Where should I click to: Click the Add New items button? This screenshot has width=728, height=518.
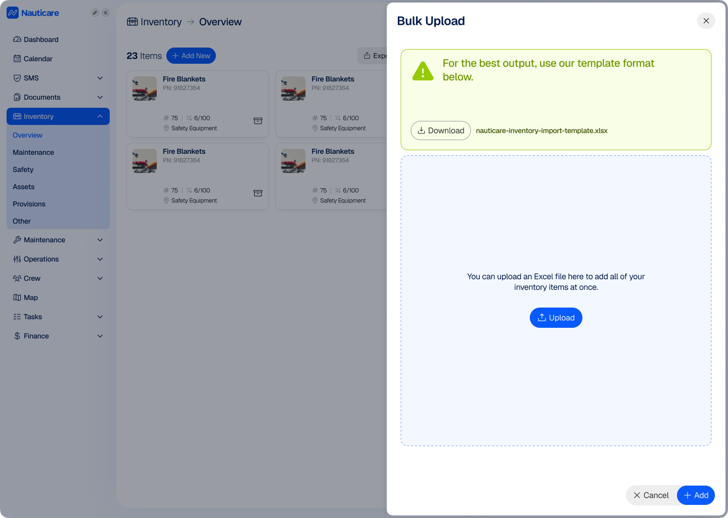[x=191, y=56]
